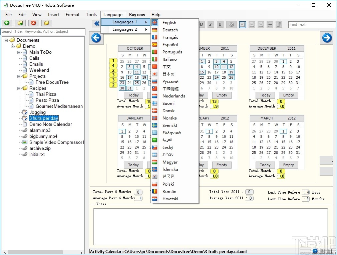Toggle March 1 day in March 2012
Image resolution: width=337 pixels, height=255 pixels.
pos(283,131)
